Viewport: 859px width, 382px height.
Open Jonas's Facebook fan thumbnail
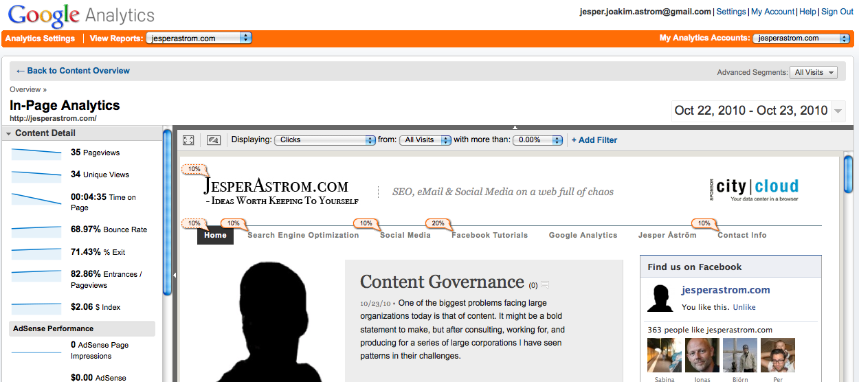pos(702,355)
